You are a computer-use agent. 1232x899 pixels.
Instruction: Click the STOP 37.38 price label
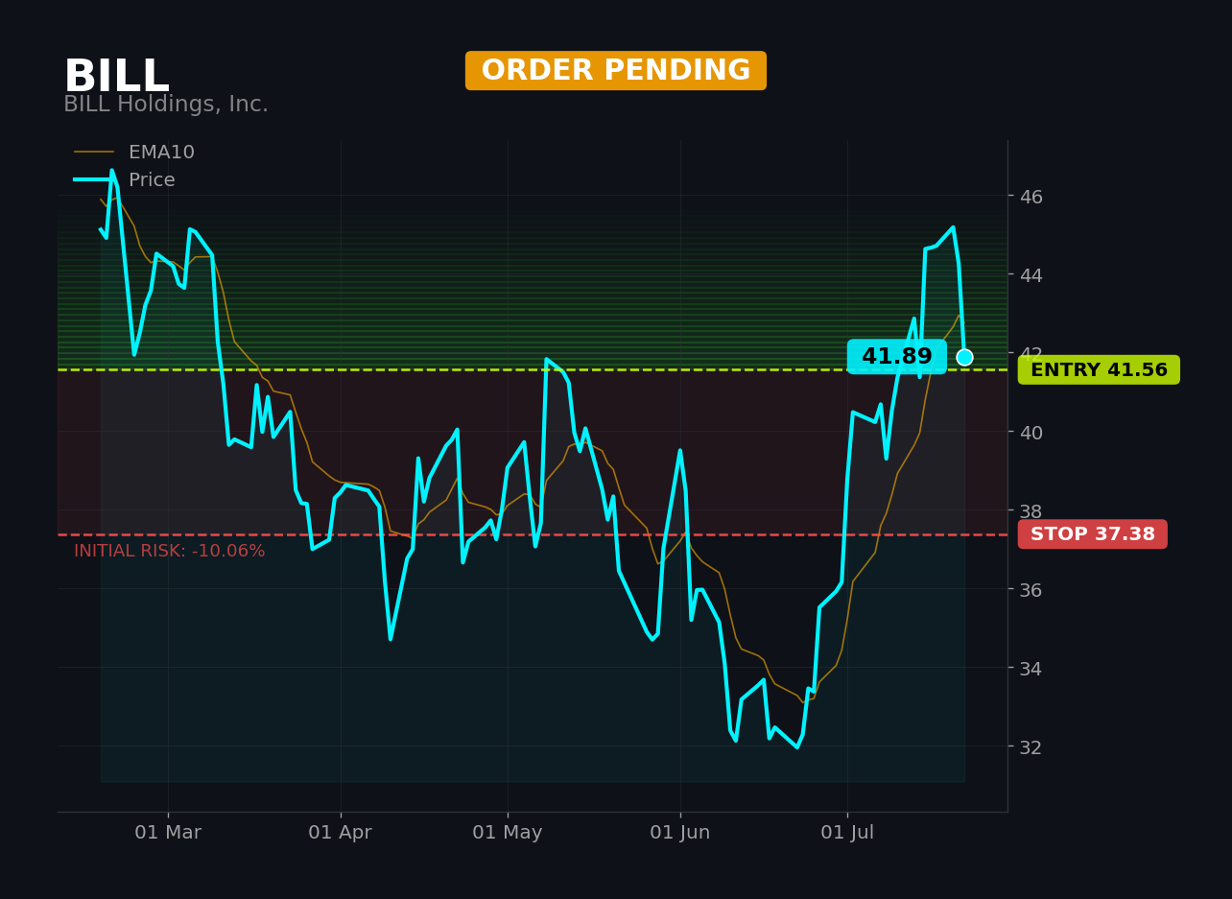[x=1093, y=534]
